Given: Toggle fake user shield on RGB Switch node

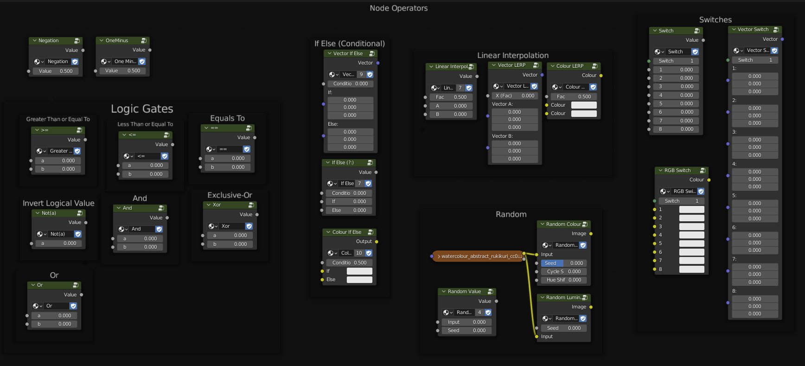Looking at the screenshot, I should (x=701, y=192).
